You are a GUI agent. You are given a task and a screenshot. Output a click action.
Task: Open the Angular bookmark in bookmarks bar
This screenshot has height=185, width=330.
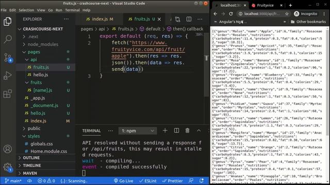tap(230, 22)
